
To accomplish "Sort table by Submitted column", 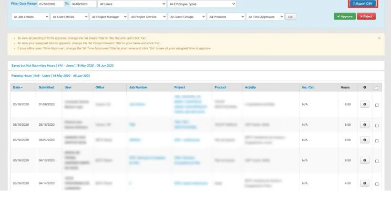I will pyautogui.click(x=46, y=88).
